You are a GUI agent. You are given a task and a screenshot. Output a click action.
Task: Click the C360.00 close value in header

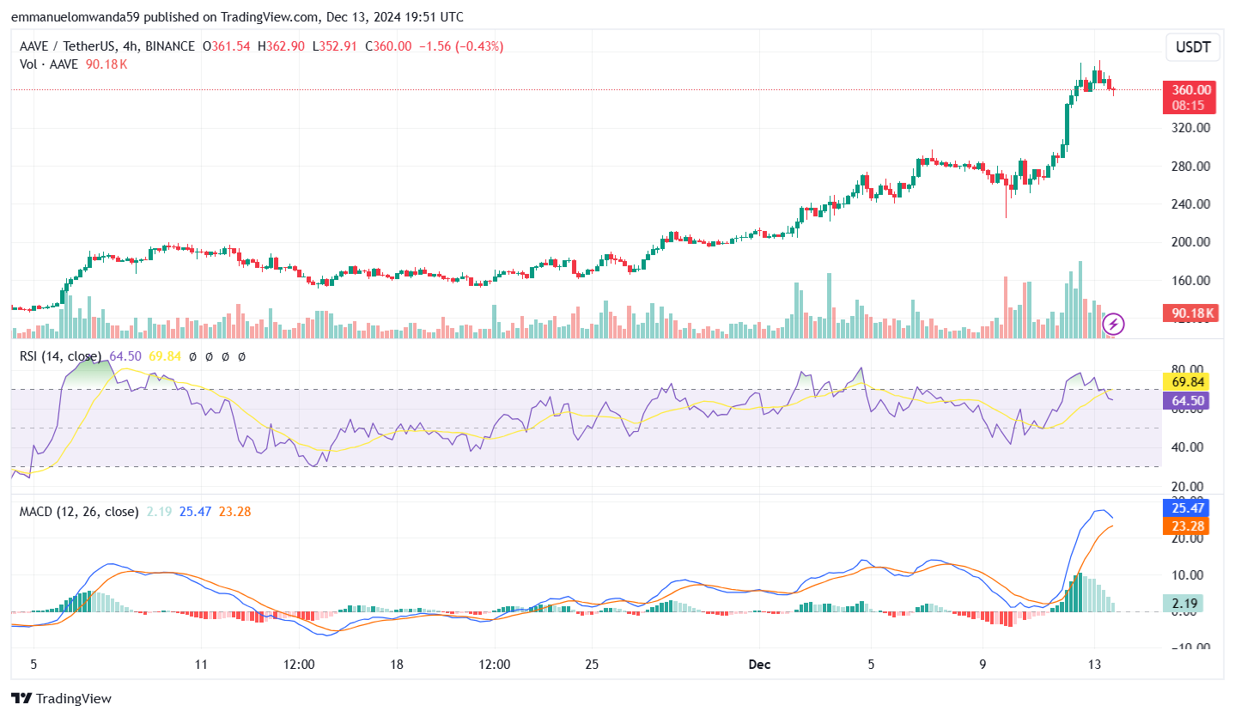click(388, 46)
